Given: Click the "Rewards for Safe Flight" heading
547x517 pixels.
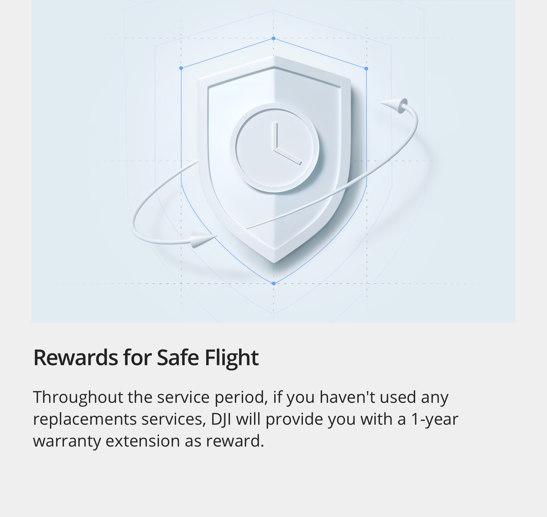Looking at the screenshot, I should tap(146, 358).
